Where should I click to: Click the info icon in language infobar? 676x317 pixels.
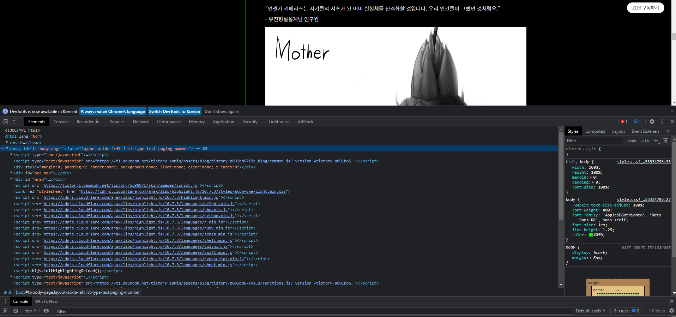5,111
